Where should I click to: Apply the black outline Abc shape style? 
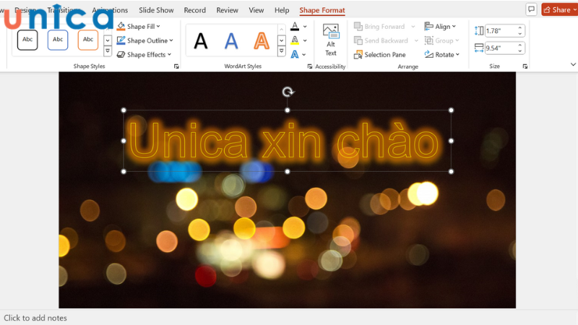pos(27,40)
